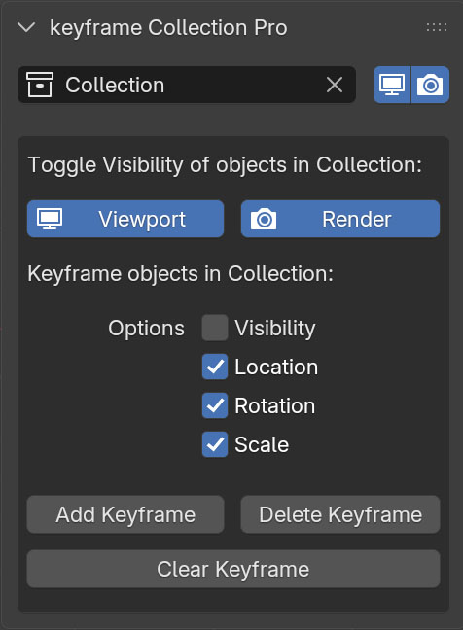
Task: Click the camera icon on the Render button
Action: tap(264, 219)
